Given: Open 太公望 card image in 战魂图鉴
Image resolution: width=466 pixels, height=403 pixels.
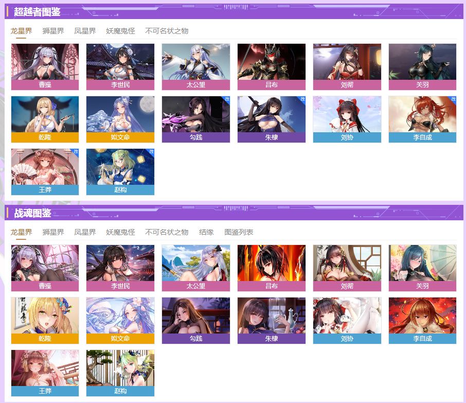Looking at the screenshot, I should 196,263.
